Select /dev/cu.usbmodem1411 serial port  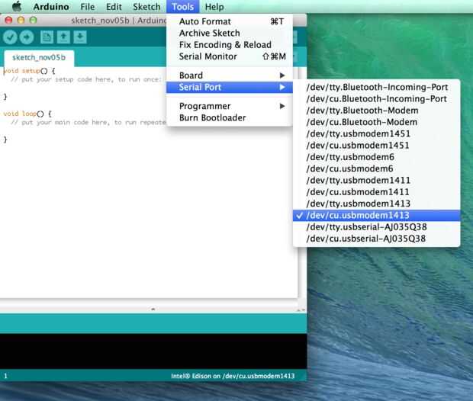(376, 192)
